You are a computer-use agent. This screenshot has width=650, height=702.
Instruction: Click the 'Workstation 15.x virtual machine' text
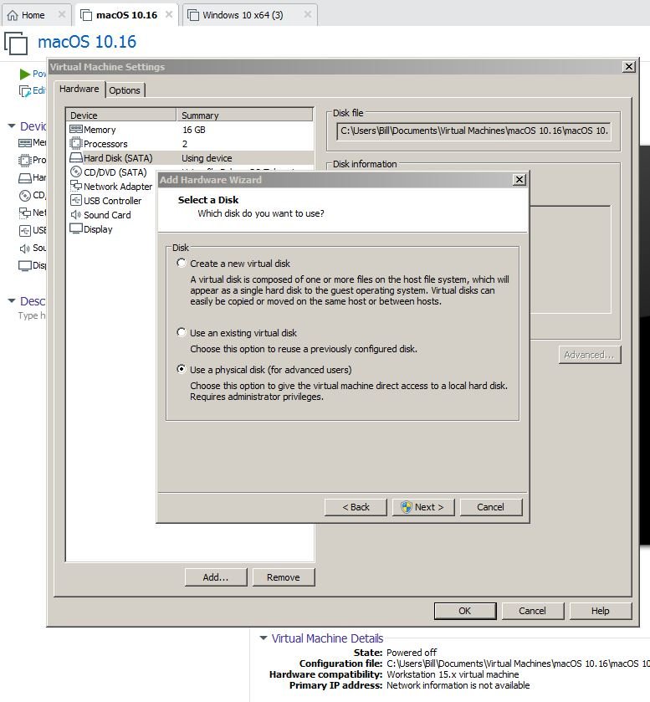(x=453, y=674)
